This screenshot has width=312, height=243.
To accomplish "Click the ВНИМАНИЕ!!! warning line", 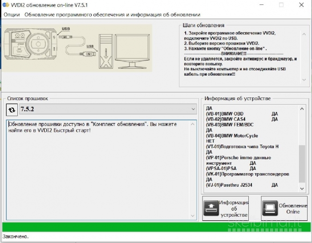I will [x=234, y=54].
